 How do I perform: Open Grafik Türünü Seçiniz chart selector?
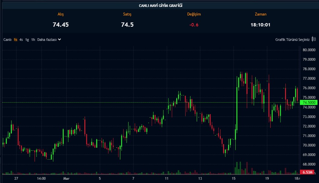(x=292, y=40)
